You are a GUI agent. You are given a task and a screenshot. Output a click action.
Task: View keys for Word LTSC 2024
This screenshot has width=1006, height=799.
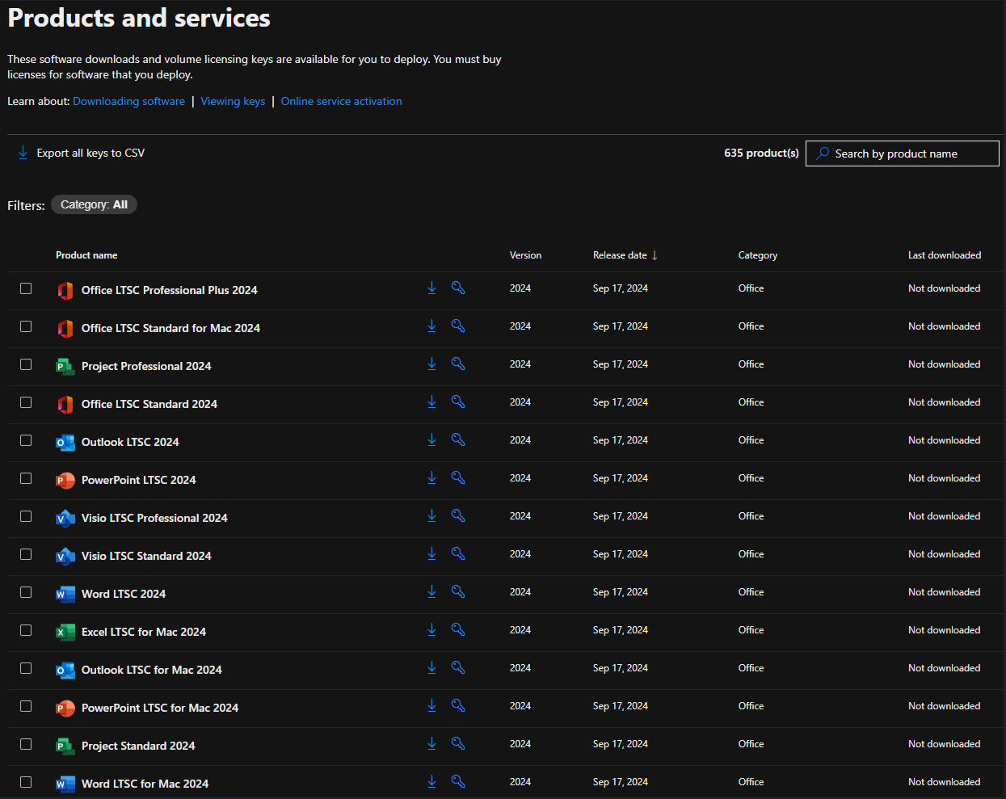[458, 591]
